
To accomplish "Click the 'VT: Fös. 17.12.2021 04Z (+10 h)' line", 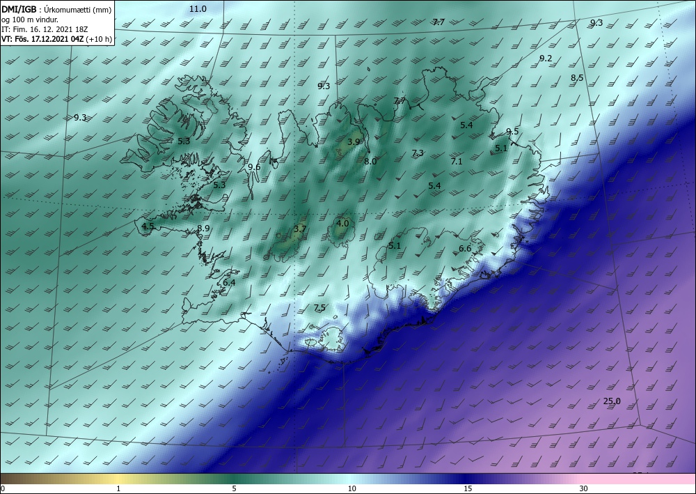I will pyautogui.click(x=57, y=38).
